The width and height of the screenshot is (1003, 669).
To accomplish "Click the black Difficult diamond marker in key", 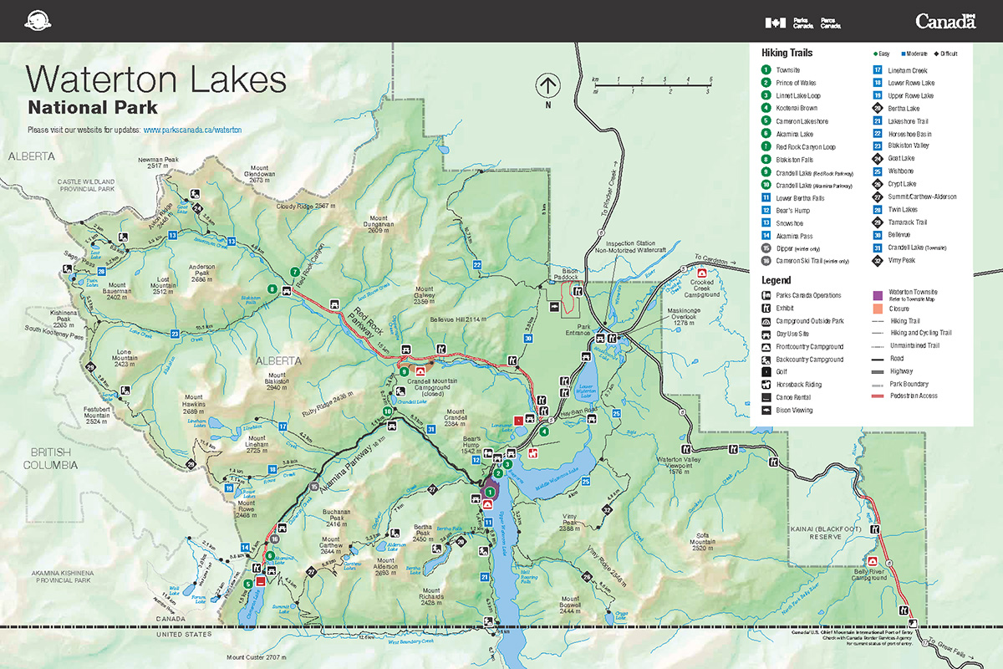I will 937,54.
